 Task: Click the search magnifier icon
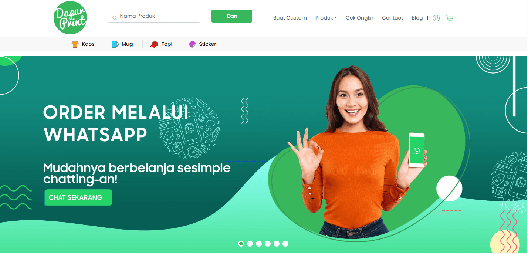tap(115, 17)
